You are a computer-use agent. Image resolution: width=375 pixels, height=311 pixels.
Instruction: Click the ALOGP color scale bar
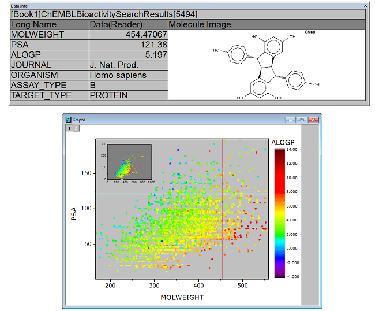pyautogui.click(x=279, y=213)
